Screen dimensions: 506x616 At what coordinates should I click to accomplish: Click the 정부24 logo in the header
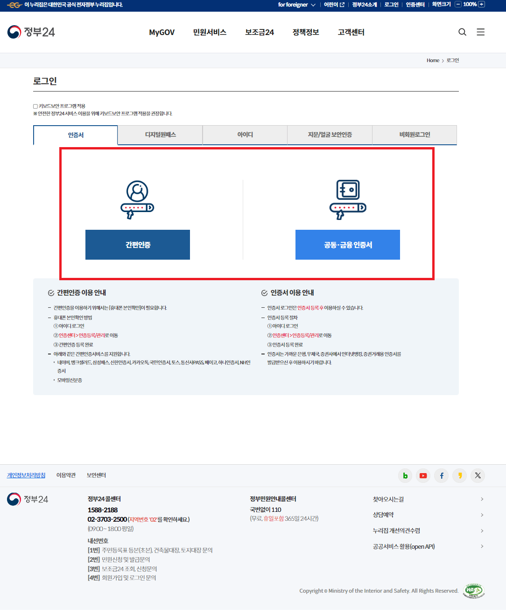pos(30,32)
